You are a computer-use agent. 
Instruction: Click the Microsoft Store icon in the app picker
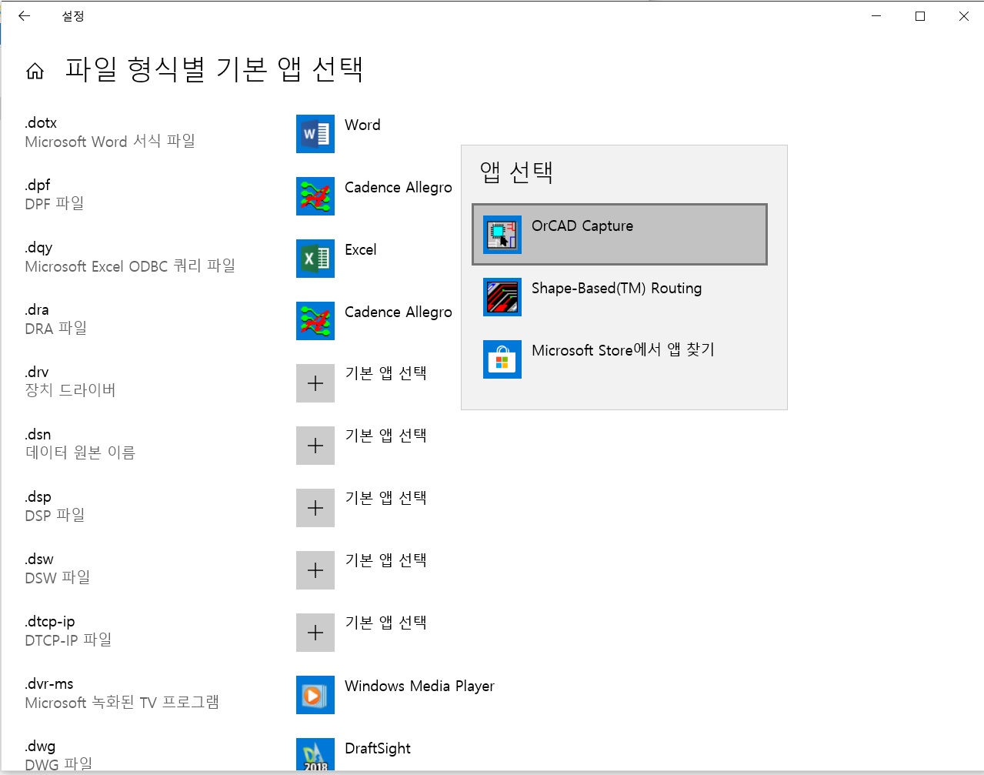(502, 359)
